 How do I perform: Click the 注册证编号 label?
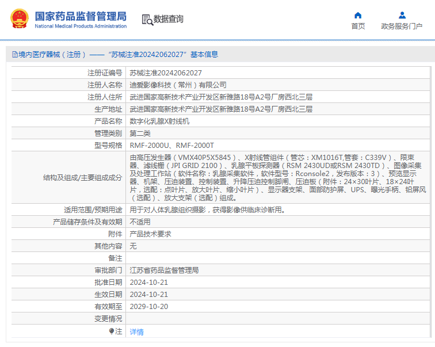(x=105, y=73)
